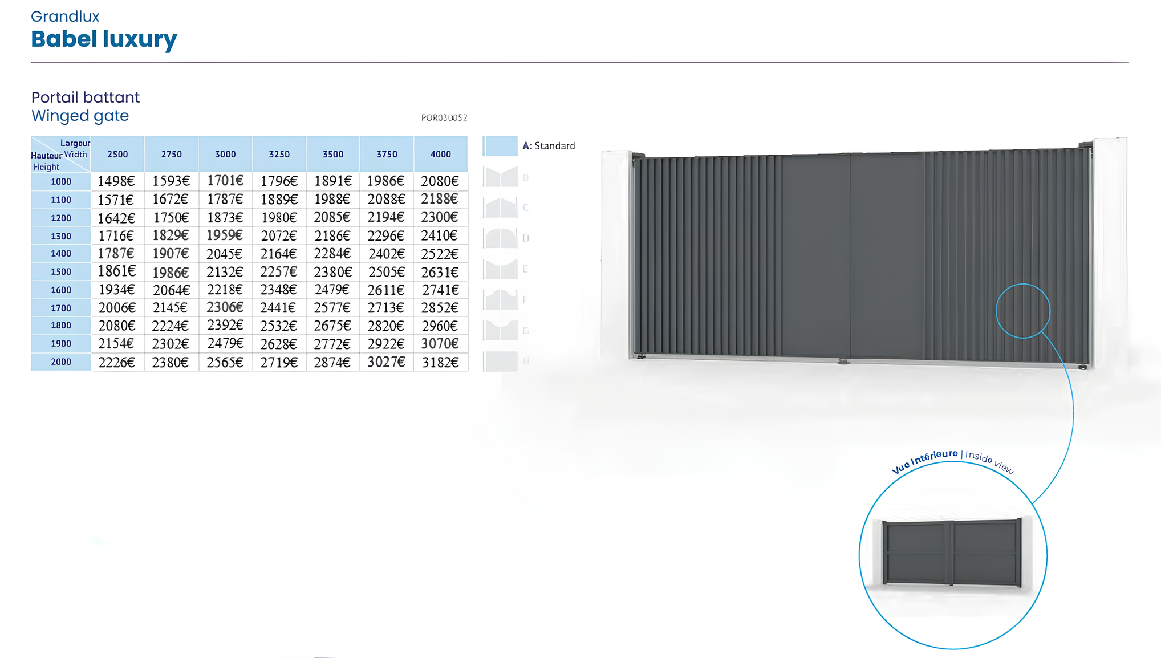This screenshot has height=658, width=1161.
Task: Click the 2000 height row header
Action: pos(61,362)
